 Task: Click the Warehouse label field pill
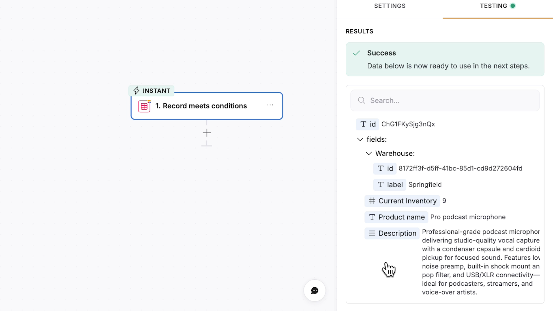pos(390,185)
